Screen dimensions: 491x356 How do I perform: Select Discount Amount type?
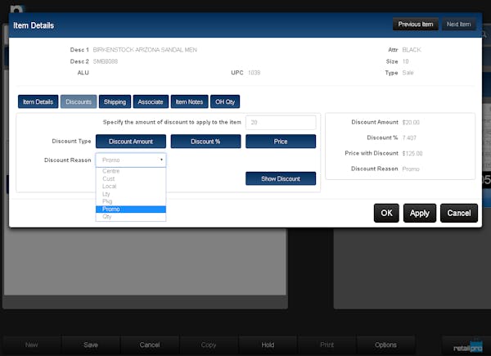[131, 142]
